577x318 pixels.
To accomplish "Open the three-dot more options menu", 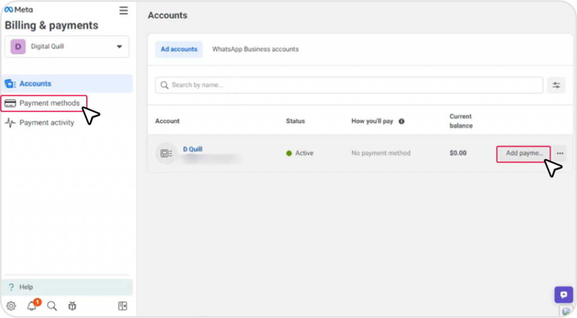I will pos(560,153).
